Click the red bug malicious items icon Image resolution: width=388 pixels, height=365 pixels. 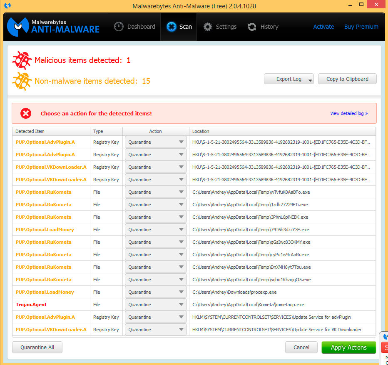point(22,60)
